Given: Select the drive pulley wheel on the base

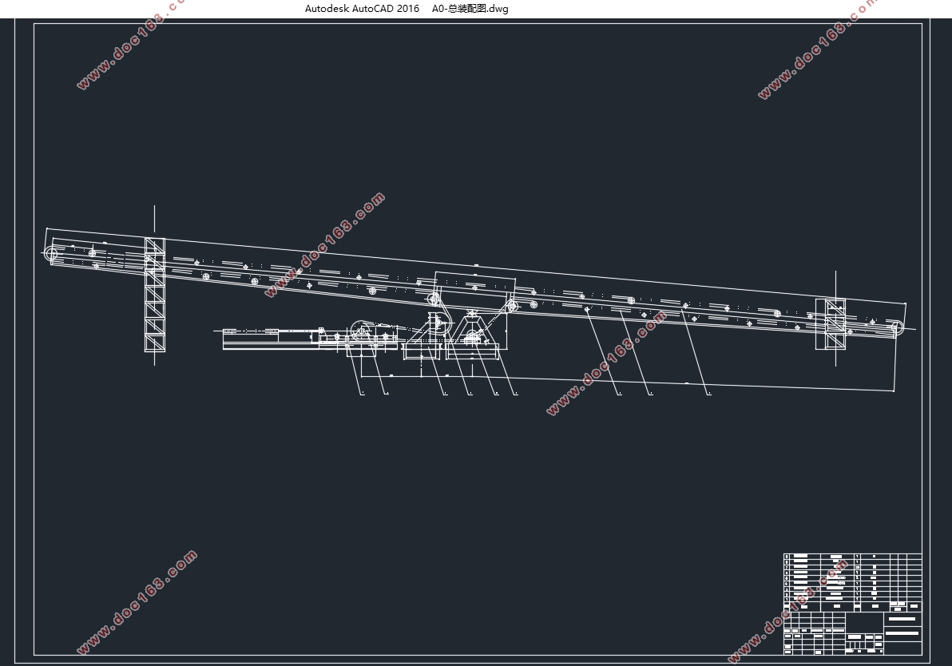Looking at the screenshot, I should point(359,330).
